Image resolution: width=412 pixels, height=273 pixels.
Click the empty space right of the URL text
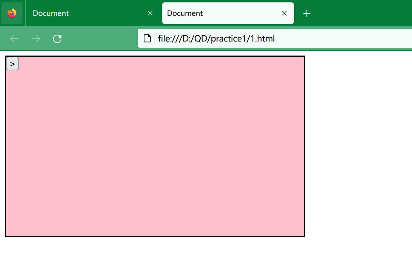tap(343, 39)
